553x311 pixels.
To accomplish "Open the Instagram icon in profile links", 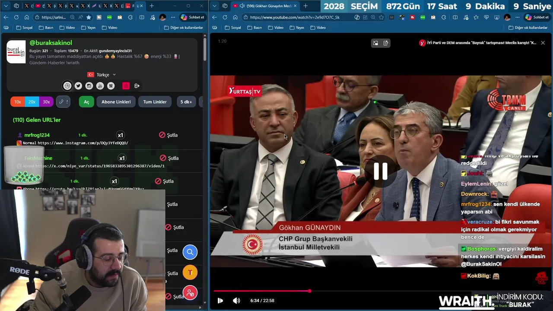I will pos(89,86).
